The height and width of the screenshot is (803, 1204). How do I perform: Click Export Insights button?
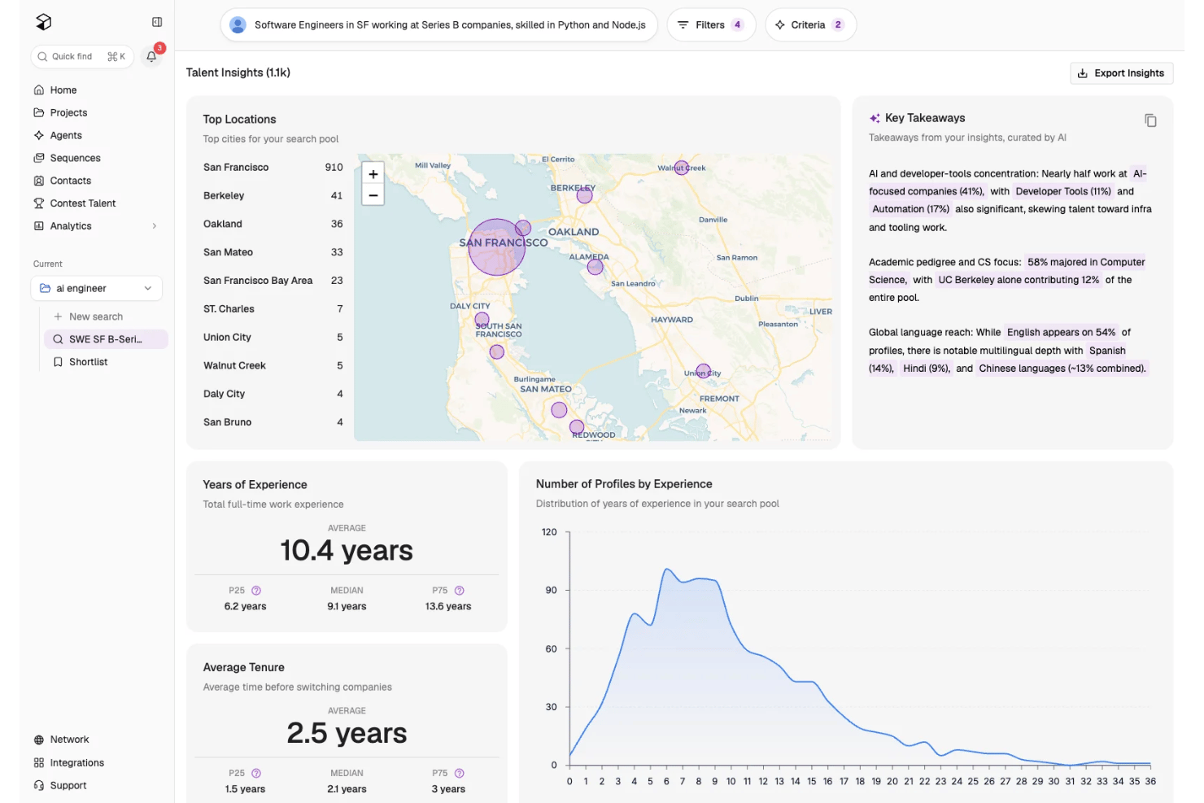(x=1121, y=73)
